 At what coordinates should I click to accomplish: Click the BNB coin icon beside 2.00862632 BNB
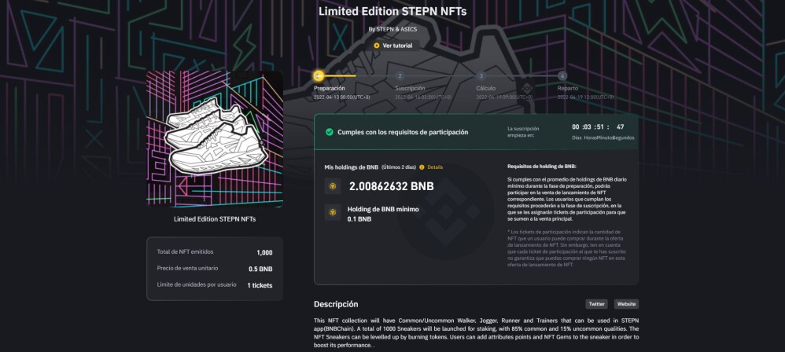coord(333,186)
